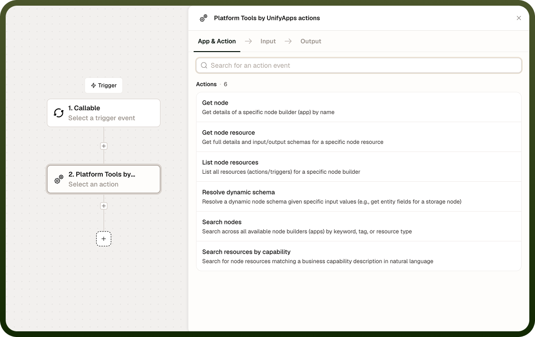This screenshot has width=535, height=337.
Task: Open the App & Action tab
Action: pos(217,41)
